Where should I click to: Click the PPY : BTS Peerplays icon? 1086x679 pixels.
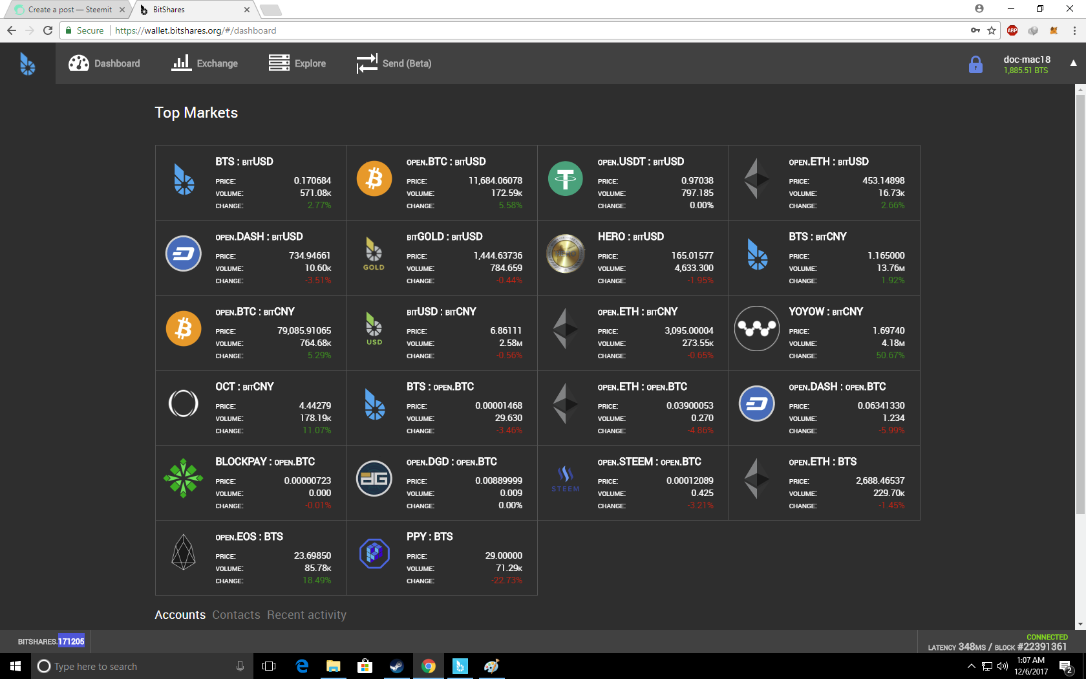(x=374, y=554)
